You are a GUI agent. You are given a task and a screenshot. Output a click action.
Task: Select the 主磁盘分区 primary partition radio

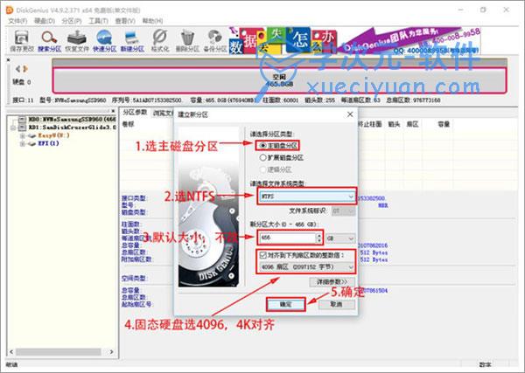(x=262, y=146)
